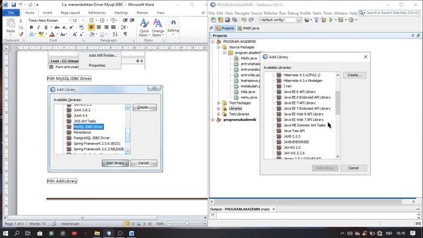423x238 pixels.
Task: Expand the Libraries node in Projects
Action: click(219, 108)
